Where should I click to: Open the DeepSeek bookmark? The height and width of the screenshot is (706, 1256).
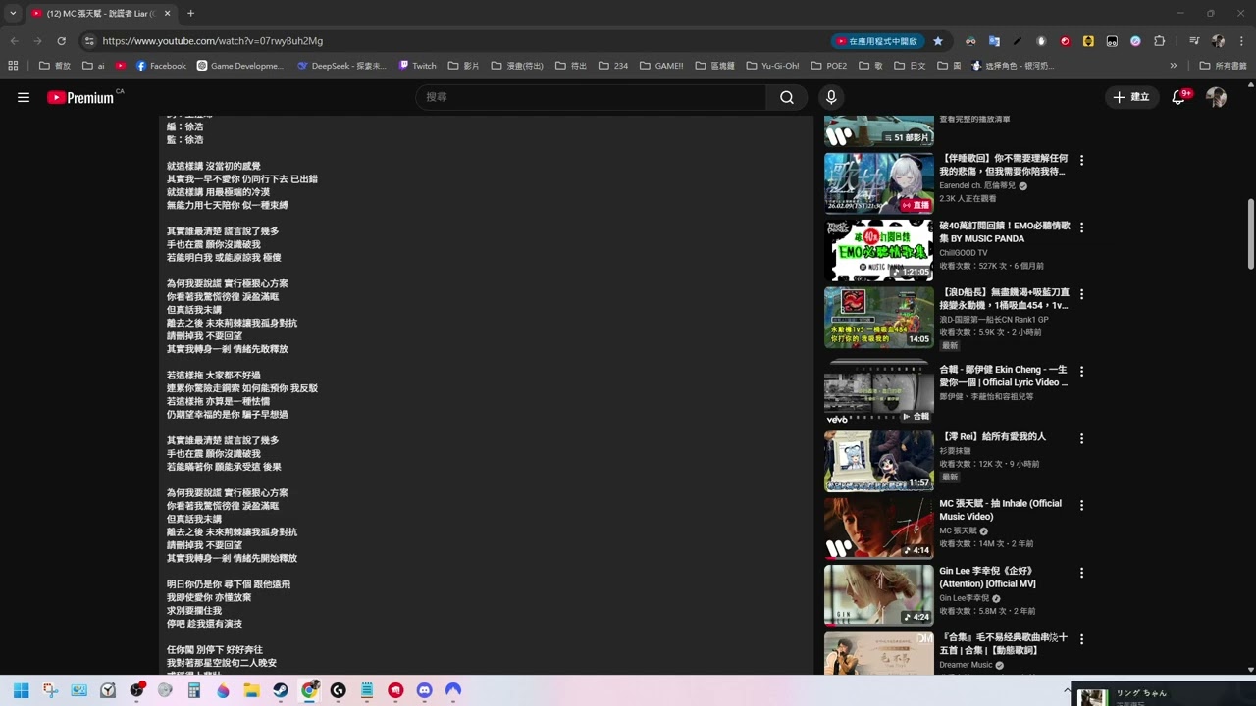pyautogui.click(x=341, y=66)
